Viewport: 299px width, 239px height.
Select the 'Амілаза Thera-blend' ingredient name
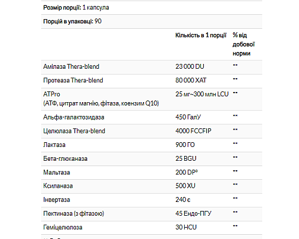(71, 66)
